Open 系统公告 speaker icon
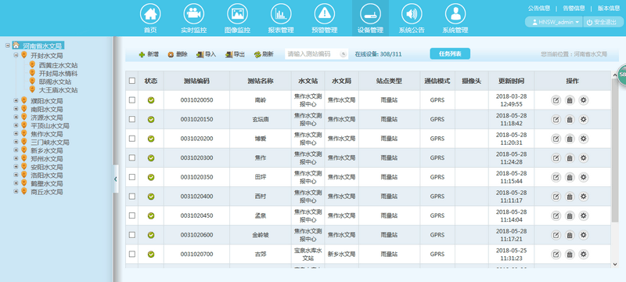The width and height of the screenshot is (626, 282). (x=412, y=14)
